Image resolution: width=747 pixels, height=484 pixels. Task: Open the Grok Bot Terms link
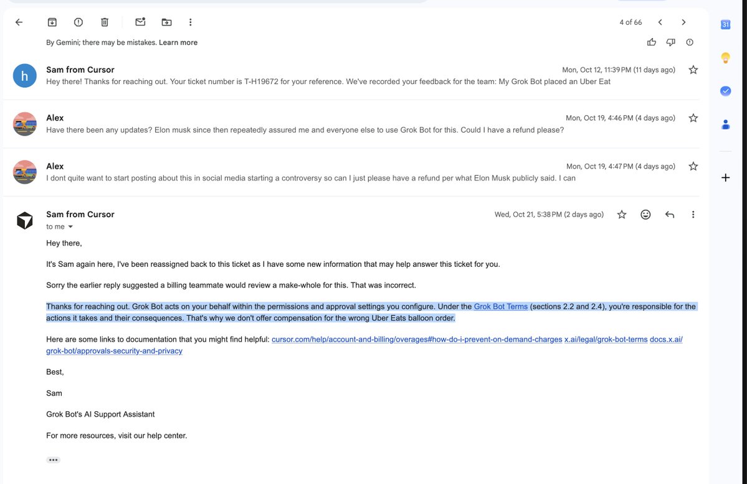point(501,307)
